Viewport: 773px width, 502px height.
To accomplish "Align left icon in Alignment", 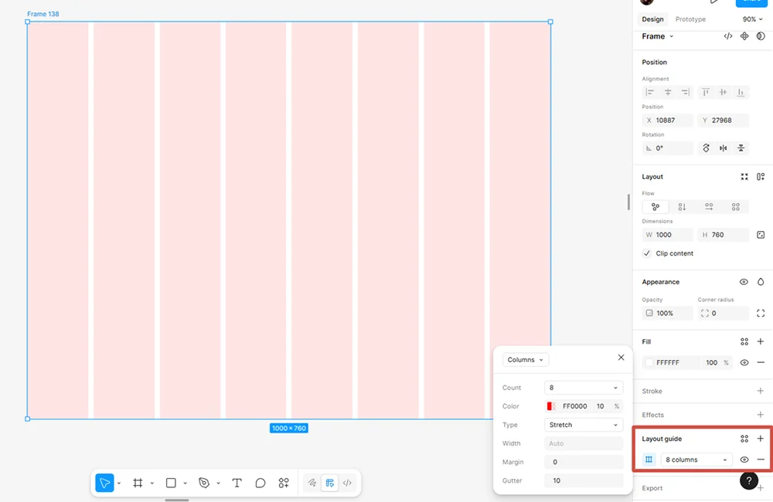I will pyautogui.click(x=650, y=92).
